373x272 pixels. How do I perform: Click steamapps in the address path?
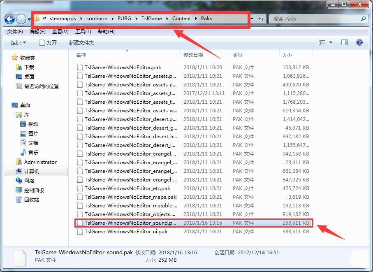coord(63,19)
